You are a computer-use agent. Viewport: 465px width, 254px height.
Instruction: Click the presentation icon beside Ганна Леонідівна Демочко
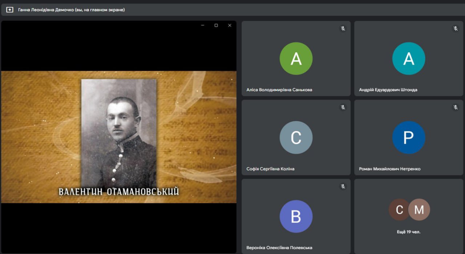pyautogui.click(x=10, y=10)
